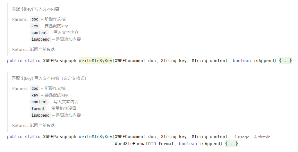The height and width of the screenshot is (152, 298).
Task: Expand folded body {...} of first writeStrByKey
Action: point(285,61)
